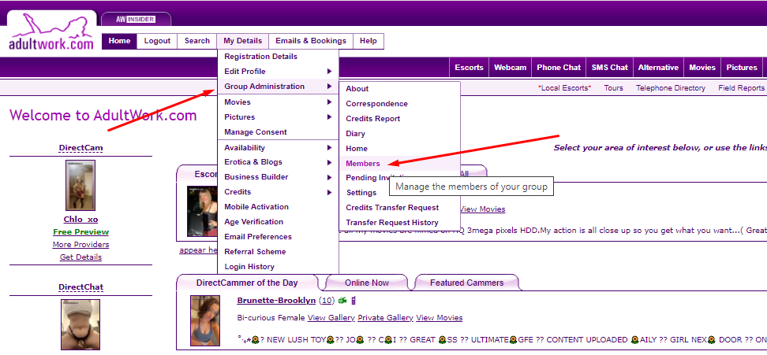Expand the Edit Profile submenu arrow
Viewport: 767px width, 355px height.
click(330, 72)
